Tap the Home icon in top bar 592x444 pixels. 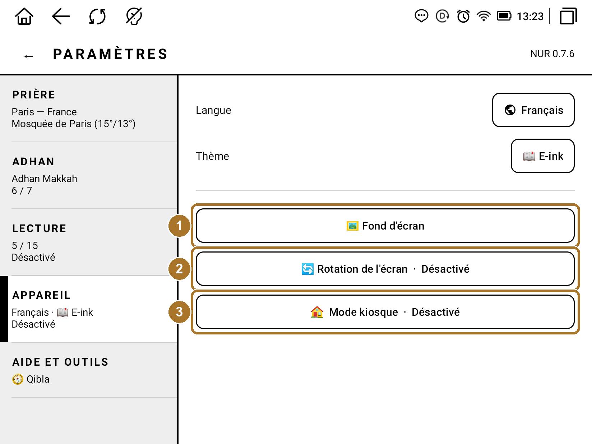(x=24, y=17)
